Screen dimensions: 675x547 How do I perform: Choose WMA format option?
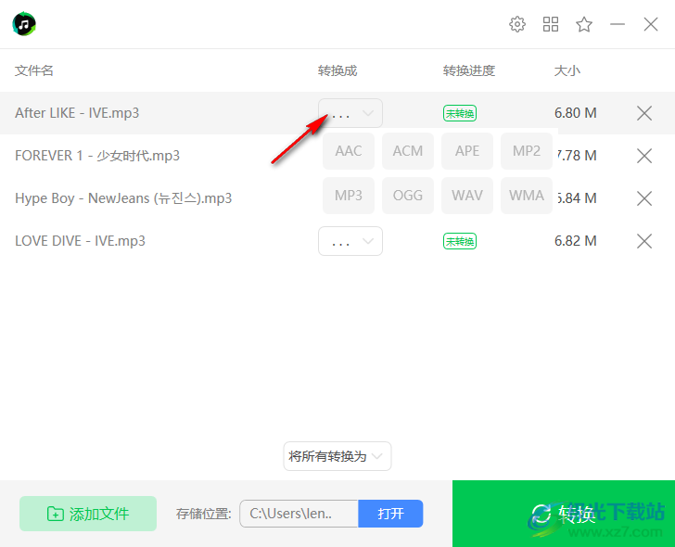(527, 196)
